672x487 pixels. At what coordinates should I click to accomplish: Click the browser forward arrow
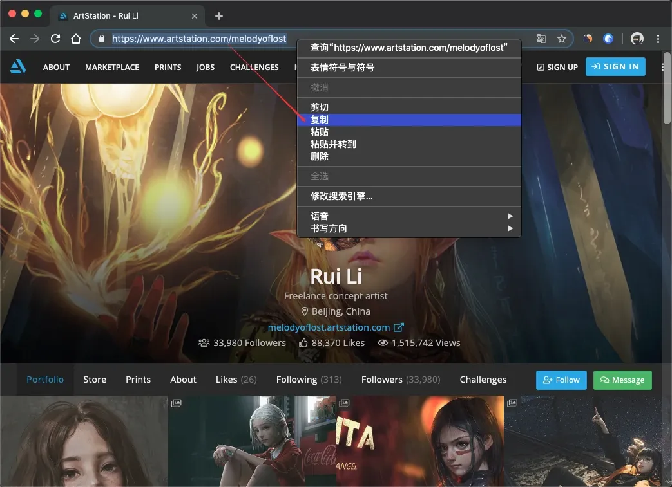coord(35,39)
